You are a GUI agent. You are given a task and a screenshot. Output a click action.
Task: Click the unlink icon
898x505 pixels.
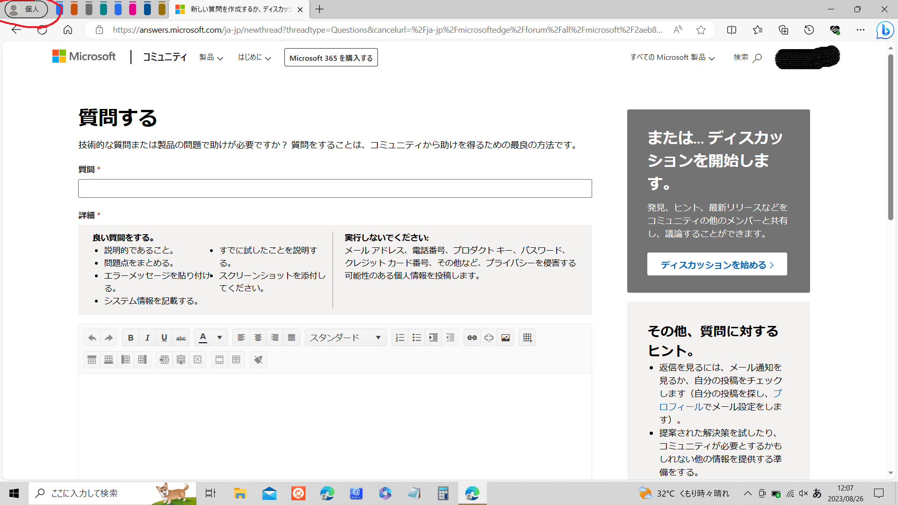(488, 337)
